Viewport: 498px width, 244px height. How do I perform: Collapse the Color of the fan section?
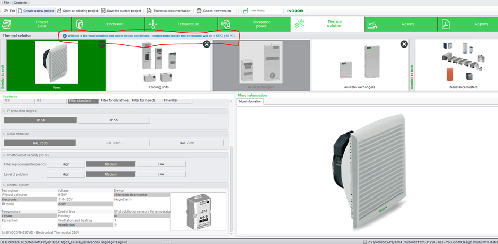point(4,133)
